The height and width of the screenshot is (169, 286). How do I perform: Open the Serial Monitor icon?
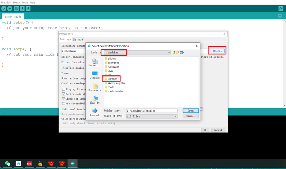pos(281,8)
